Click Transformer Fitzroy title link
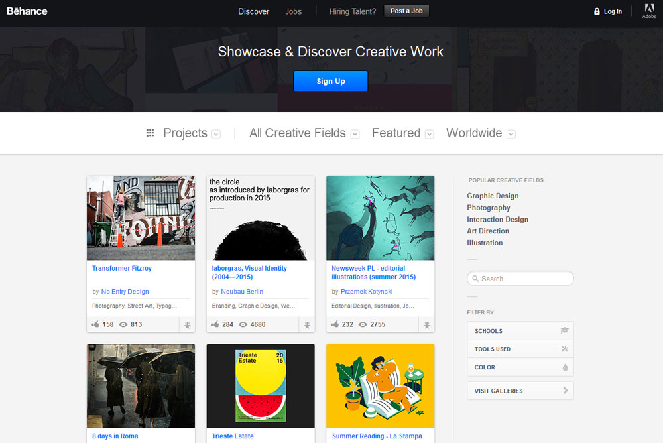 tap(122, 269)
